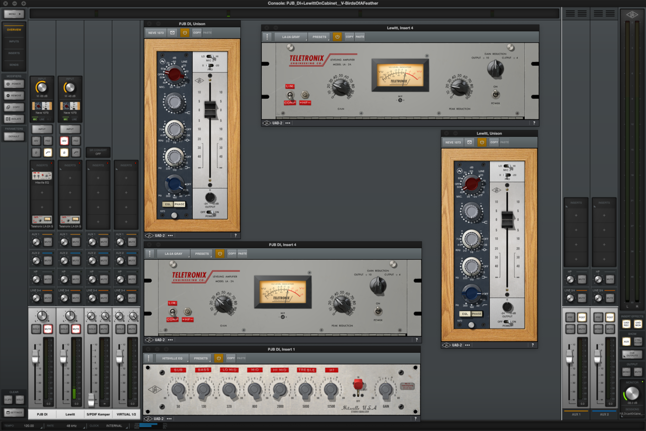This screenshot has height=431, width=646.
Task: Open the TEMPO 120.00 field
Action: 28,425
